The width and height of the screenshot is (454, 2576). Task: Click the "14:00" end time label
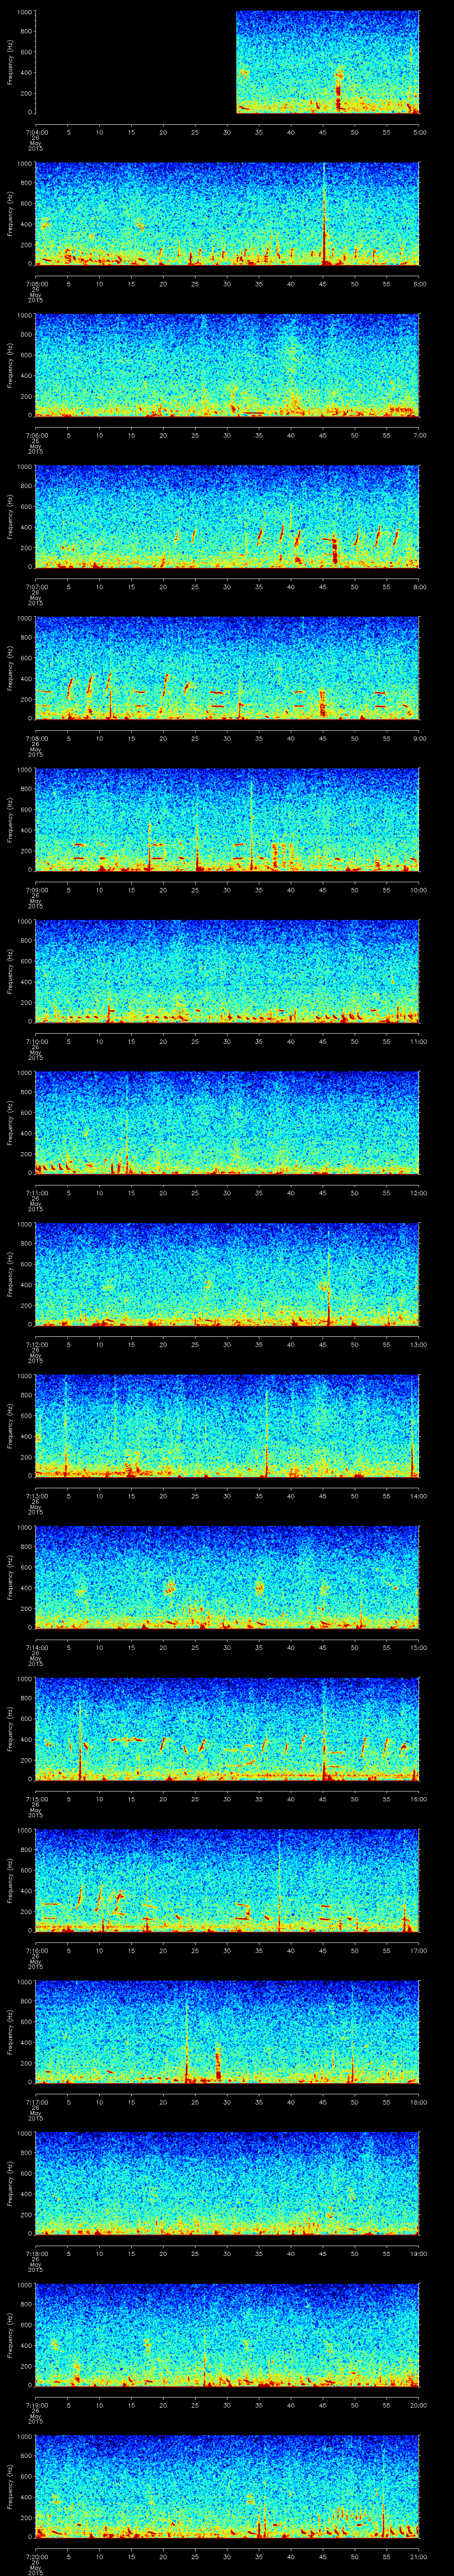(x=419, y=1496)
